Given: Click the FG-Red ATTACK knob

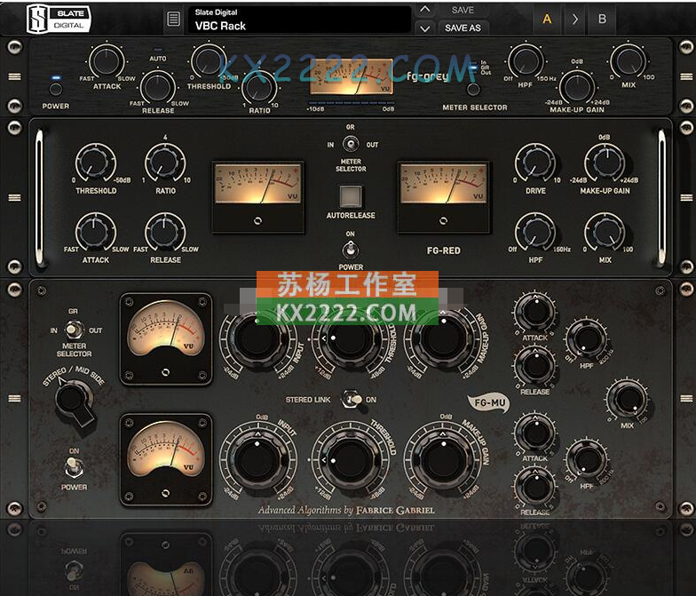Looking at the screenshot, I should pyautogui.click(x=96, y=232).
